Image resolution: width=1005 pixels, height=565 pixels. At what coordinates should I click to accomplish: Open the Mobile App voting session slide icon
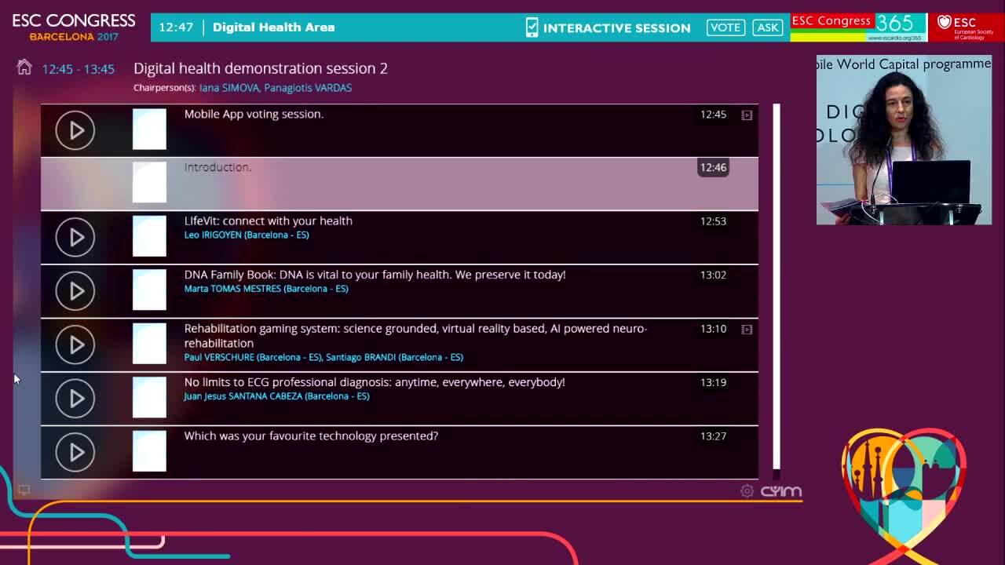(747, 115)
